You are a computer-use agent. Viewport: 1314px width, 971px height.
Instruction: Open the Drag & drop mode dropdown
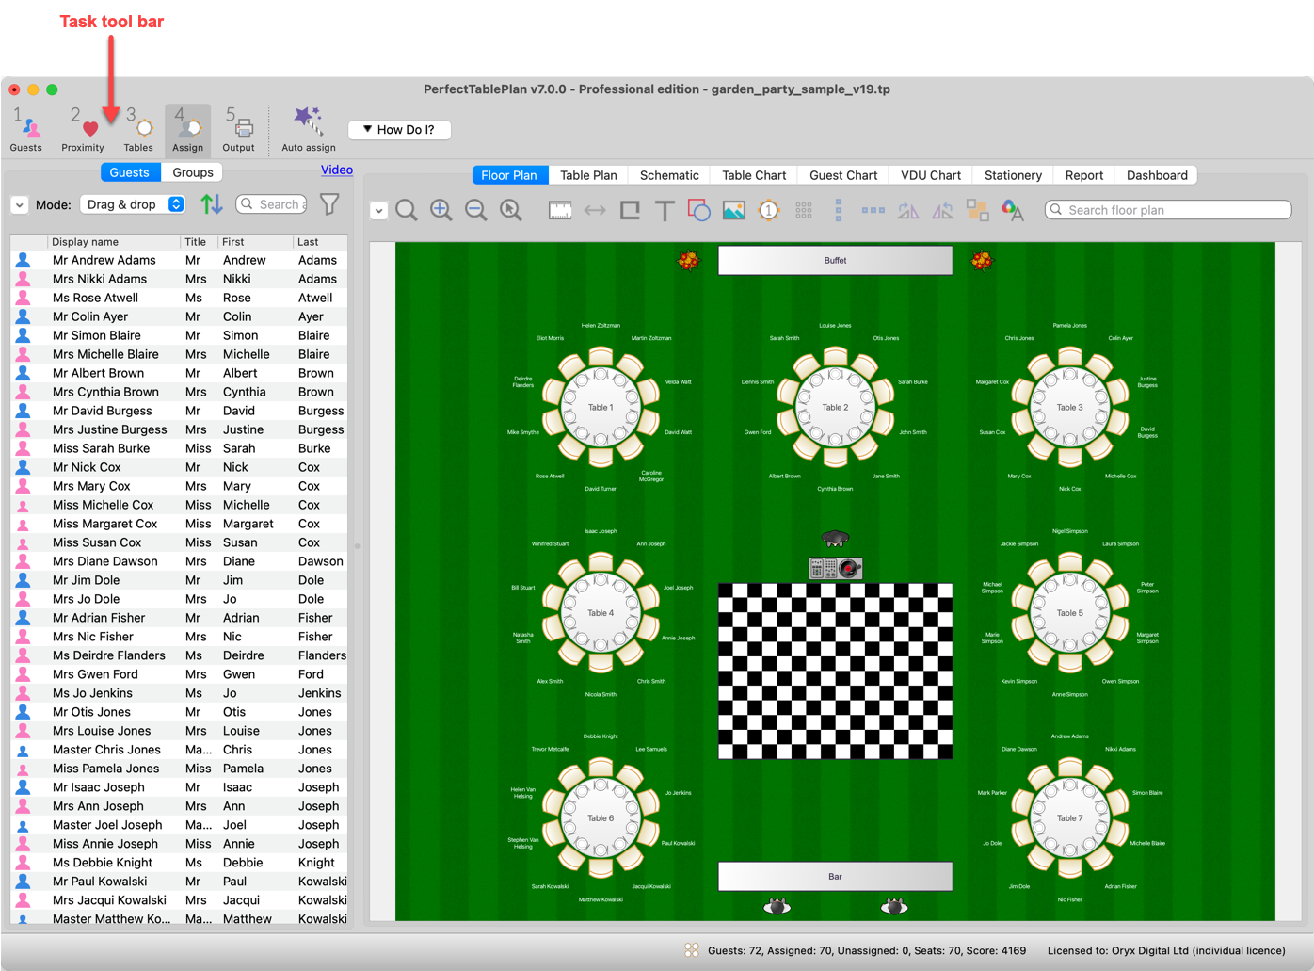tap(134, 204)
